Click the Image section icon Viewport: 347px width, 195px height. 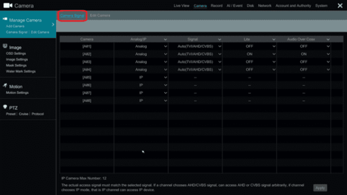(x=5, y=46)
